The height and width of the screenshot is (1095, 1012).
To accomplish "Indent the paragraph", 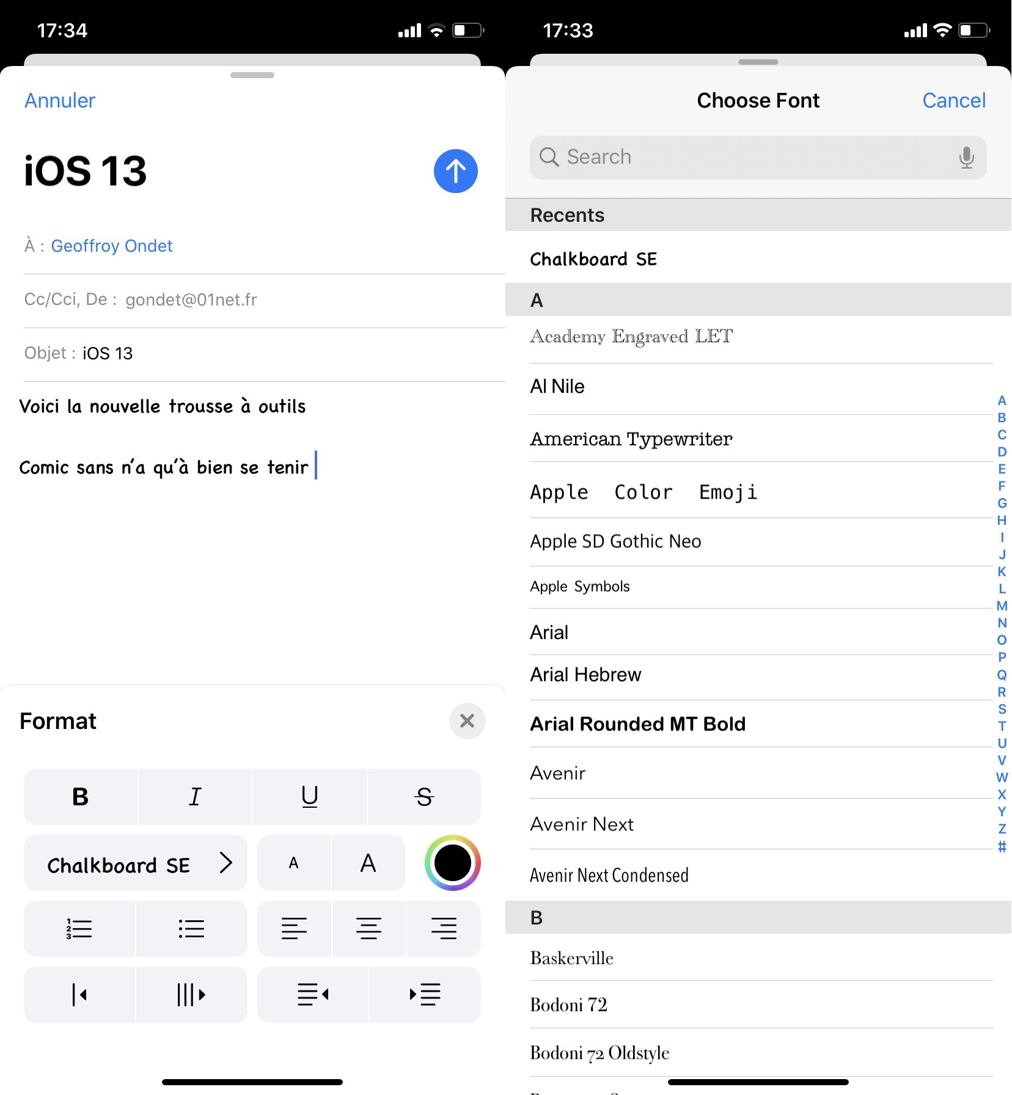I will click(x=425, y=995).
